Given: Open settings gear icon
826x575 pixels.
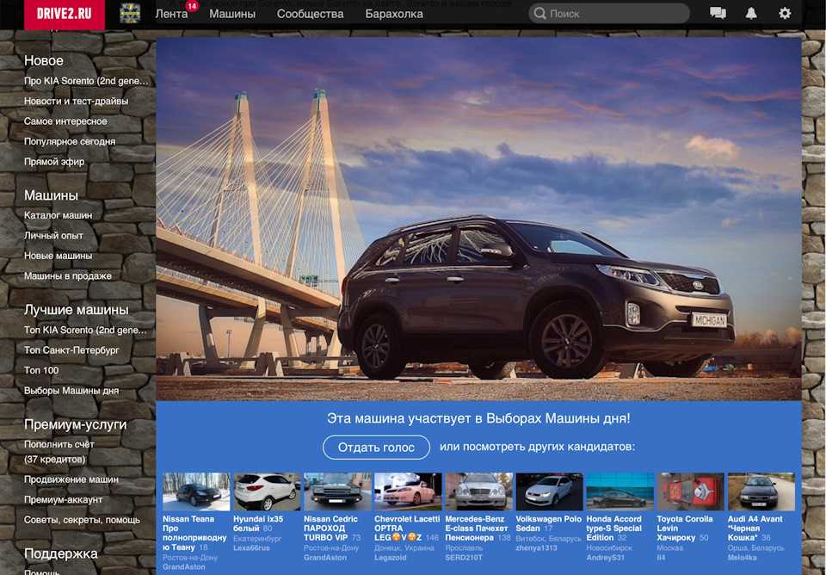Looking at the screenshot, I should coord(785,13).
